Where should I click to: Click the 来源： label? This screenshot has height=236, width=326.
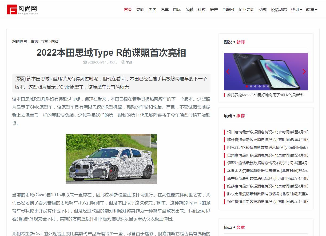pos(131,62)
